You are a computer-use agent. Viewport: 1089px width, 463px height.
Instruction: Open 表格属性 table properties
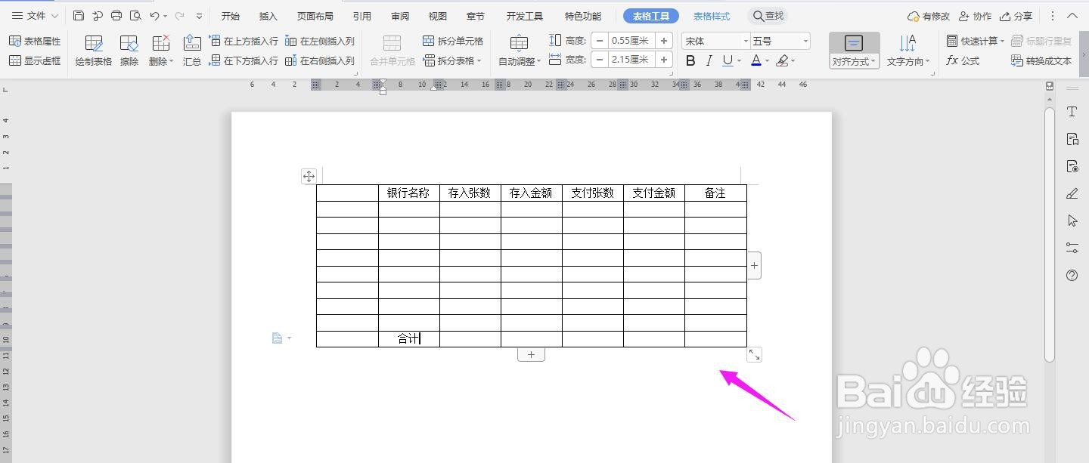[36, 41]
